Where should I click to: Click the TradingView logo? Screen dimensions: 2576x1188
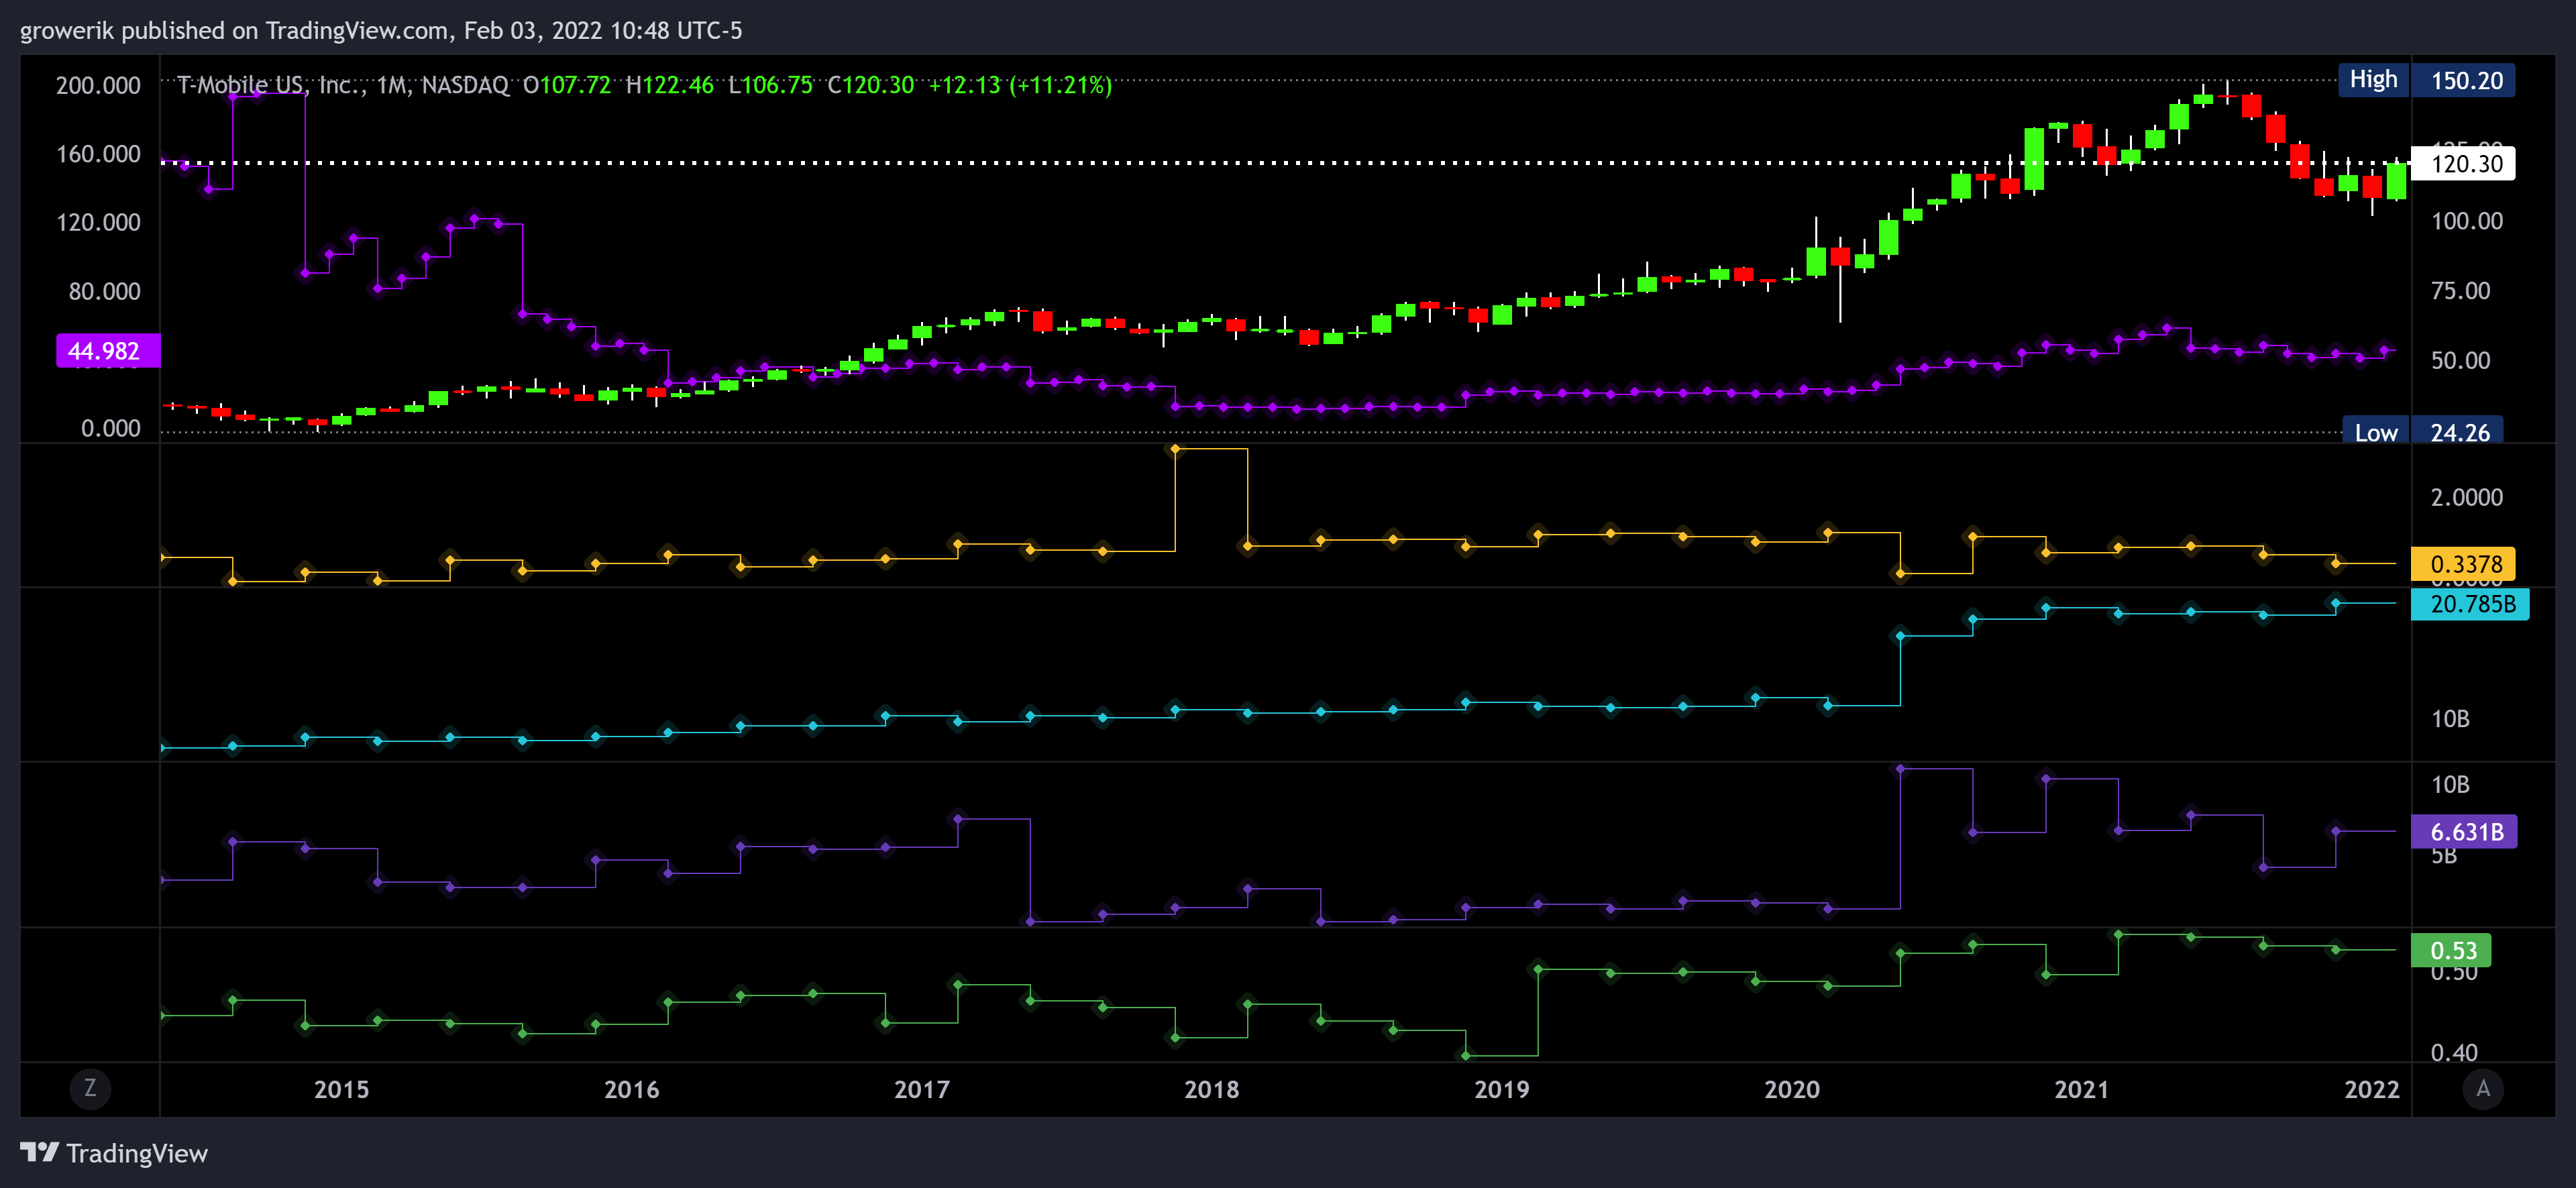pos(114,1153)
